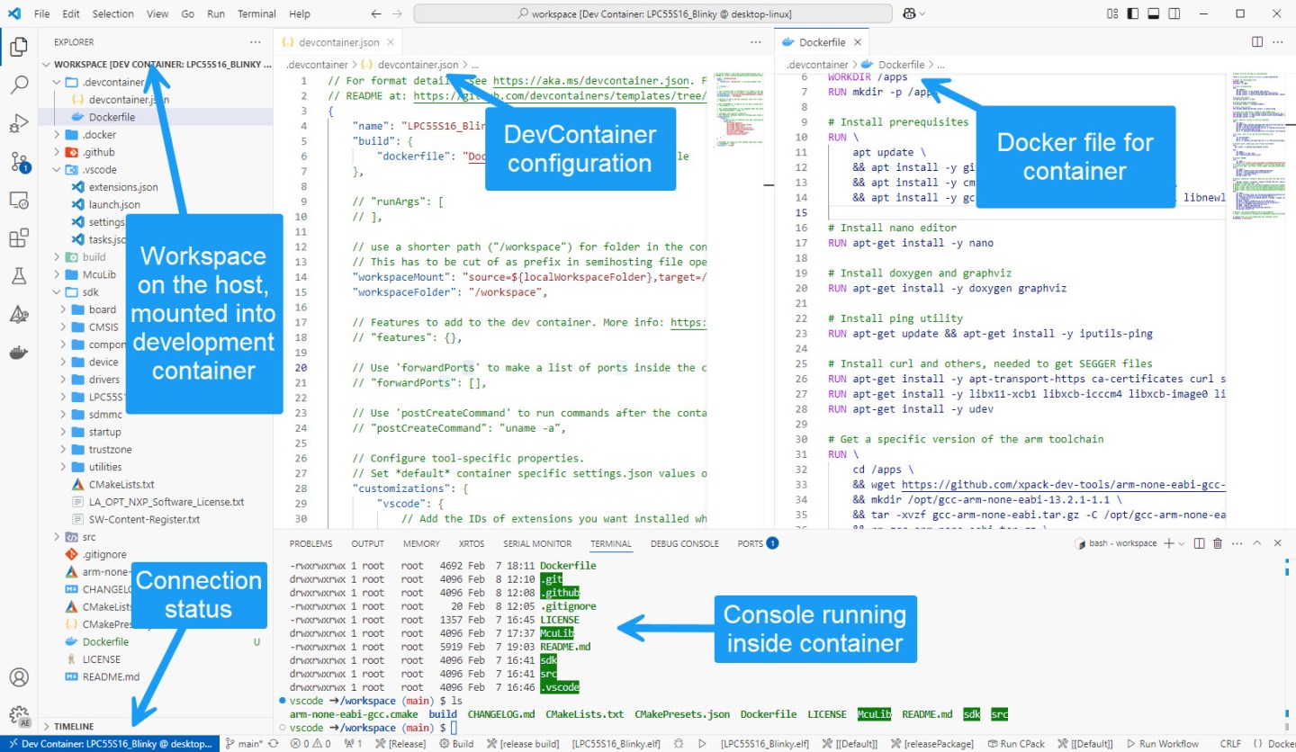
Task: Close the bottom panel
Action: pyautogui.click(x=1278, y=543)
